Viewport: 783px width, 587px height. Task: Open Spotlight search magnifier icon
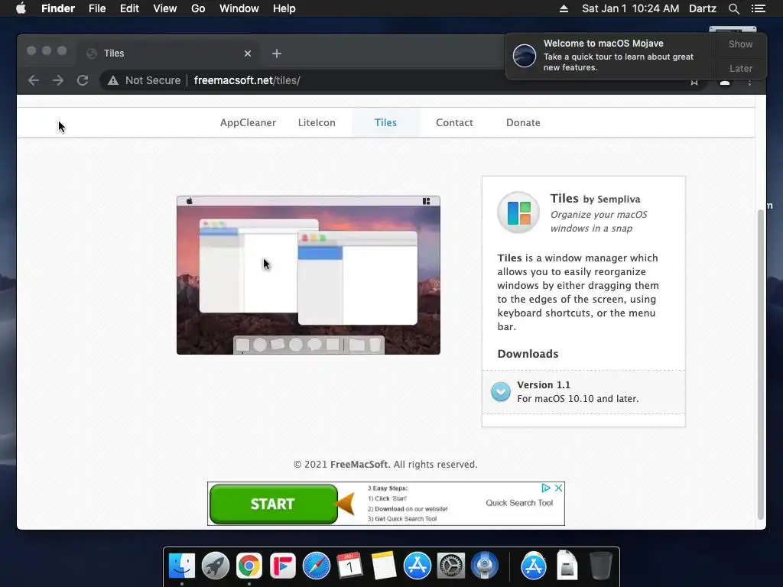click(733, 8)
